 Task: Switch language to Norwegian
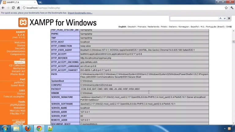(184, 27)
